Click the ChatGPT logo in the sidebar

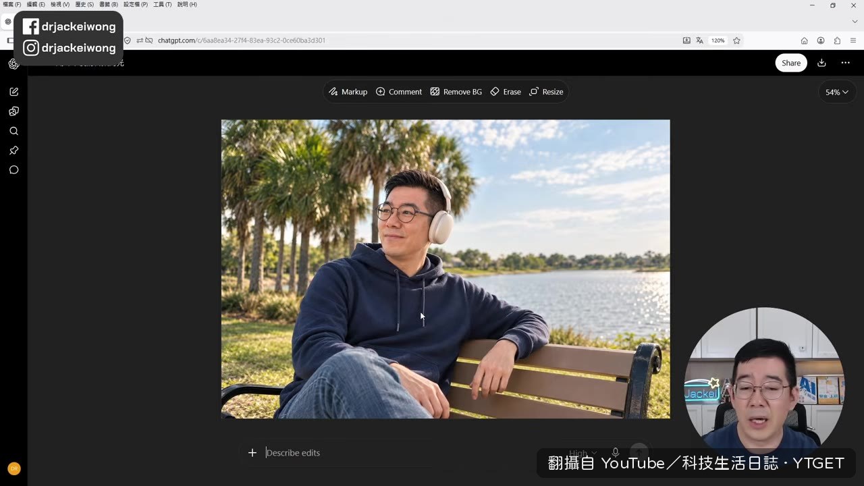13,64
